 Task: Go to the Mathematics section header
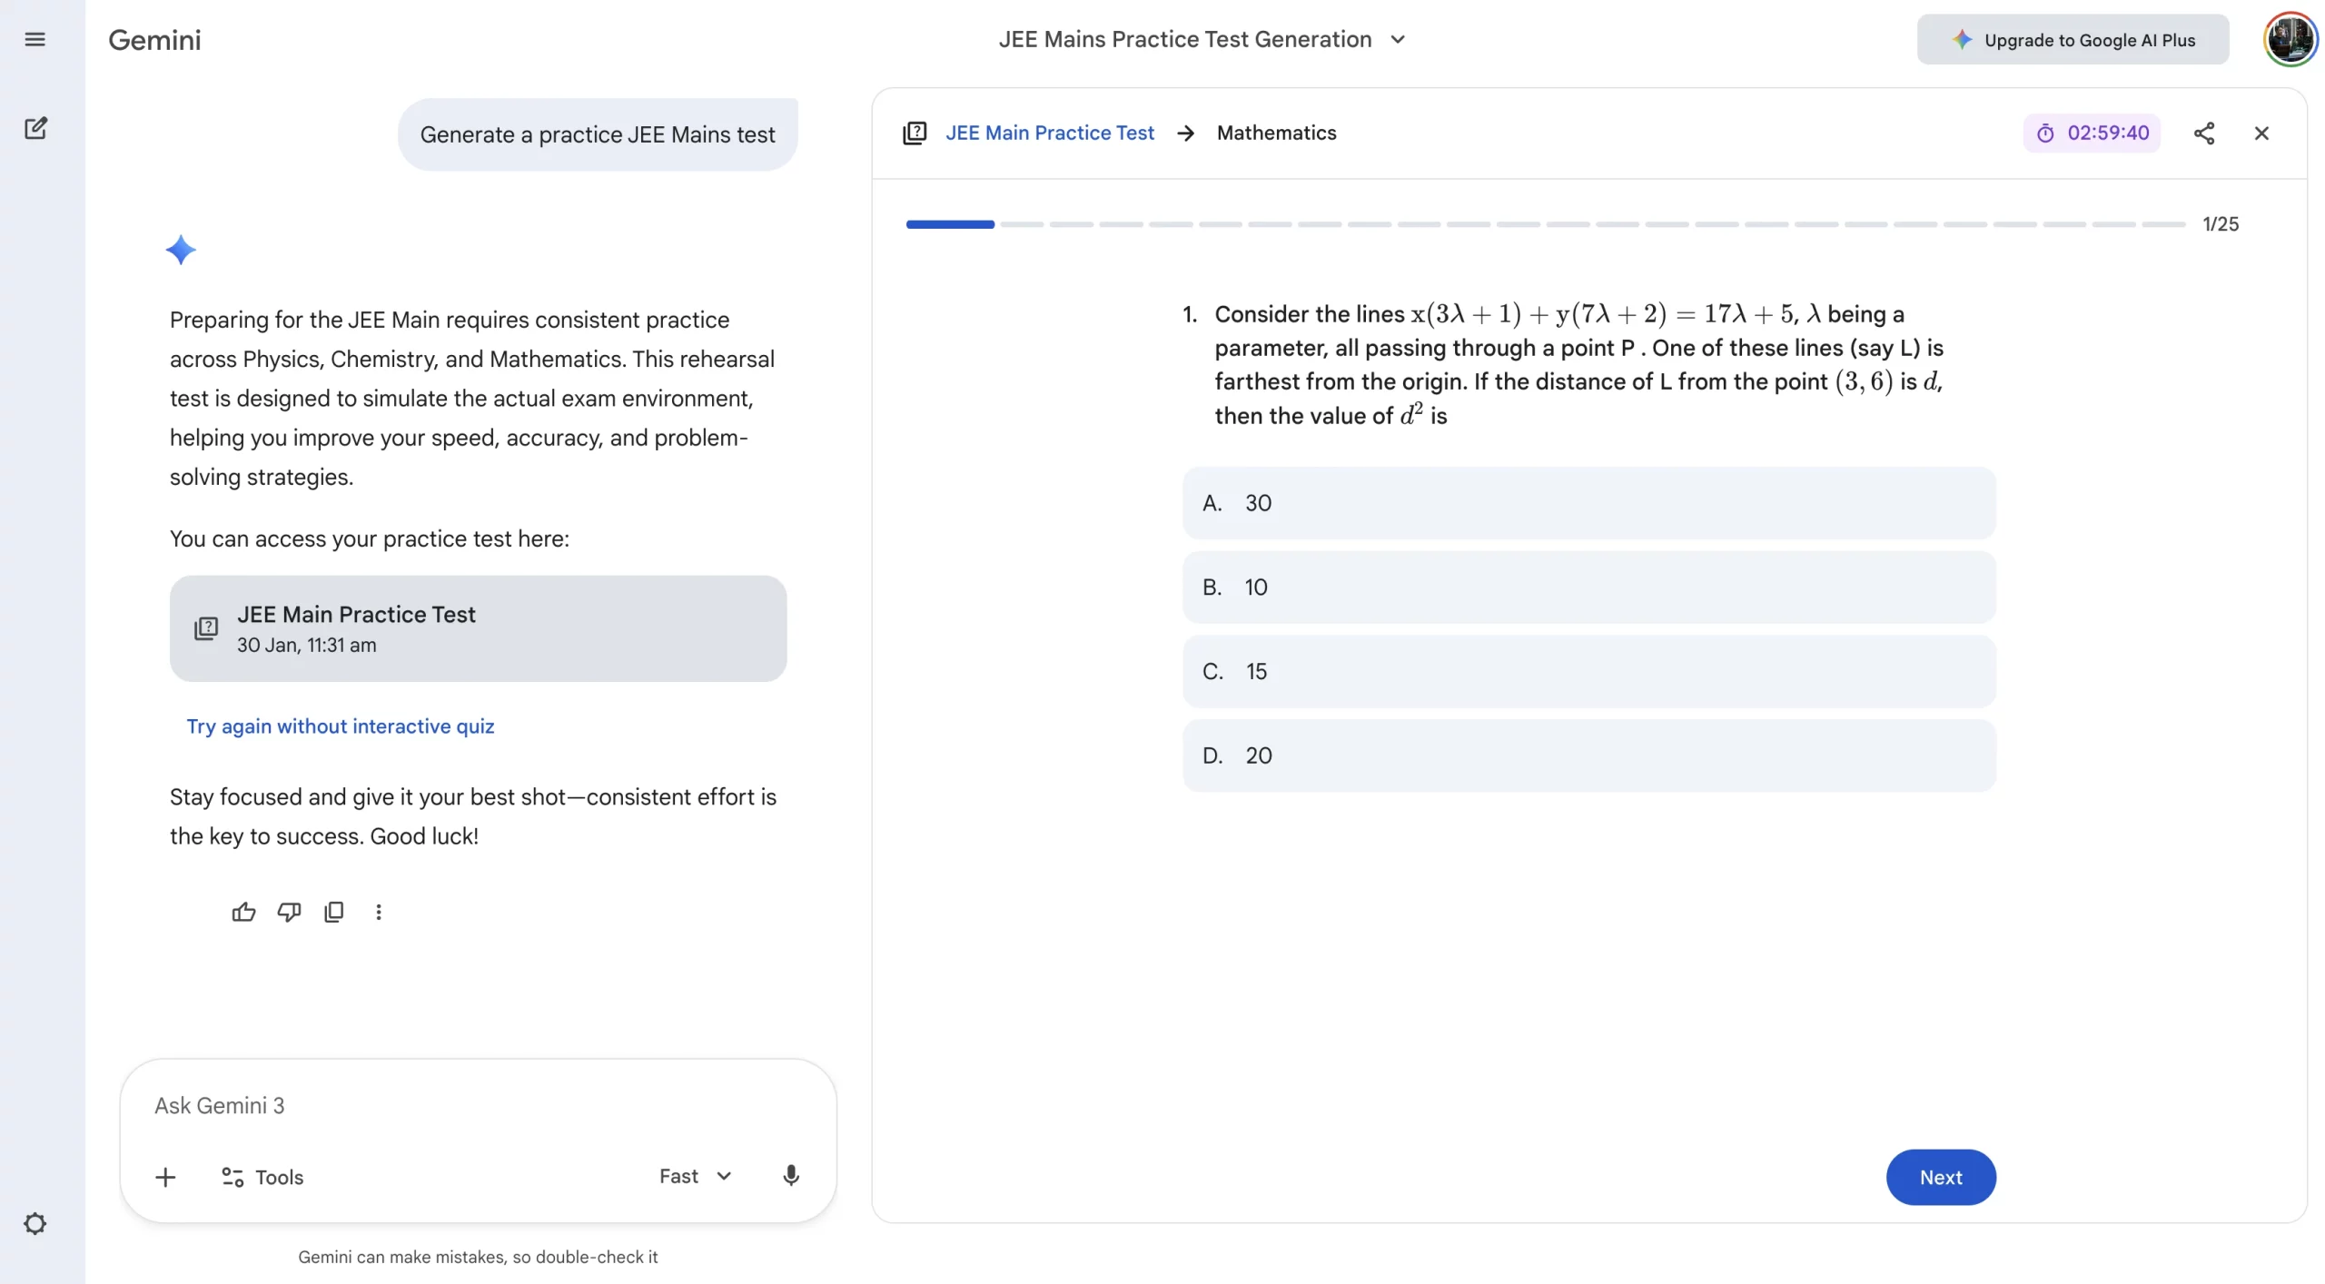point(1275,133)
